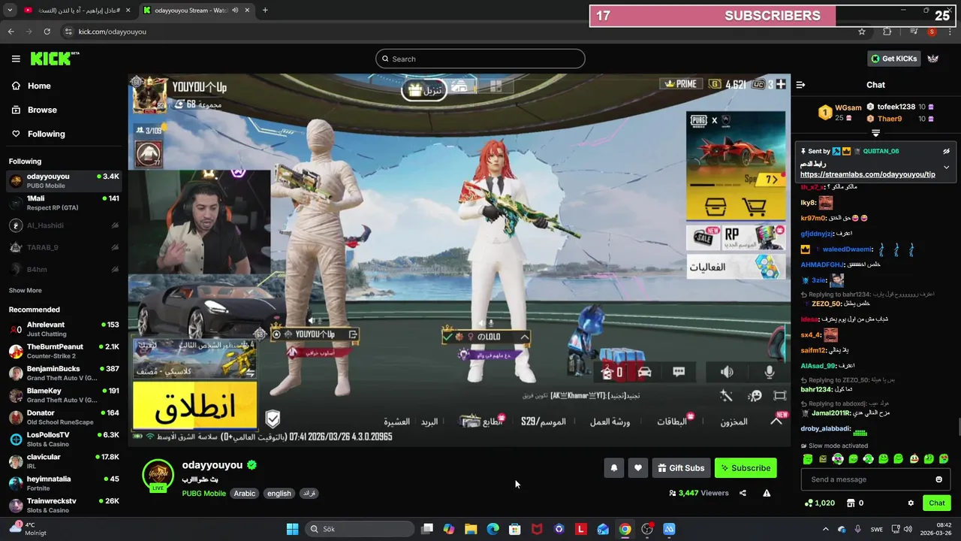Open recommended channel TheBurntPeanut
961x541 pixels.
[x=64, y=351]
